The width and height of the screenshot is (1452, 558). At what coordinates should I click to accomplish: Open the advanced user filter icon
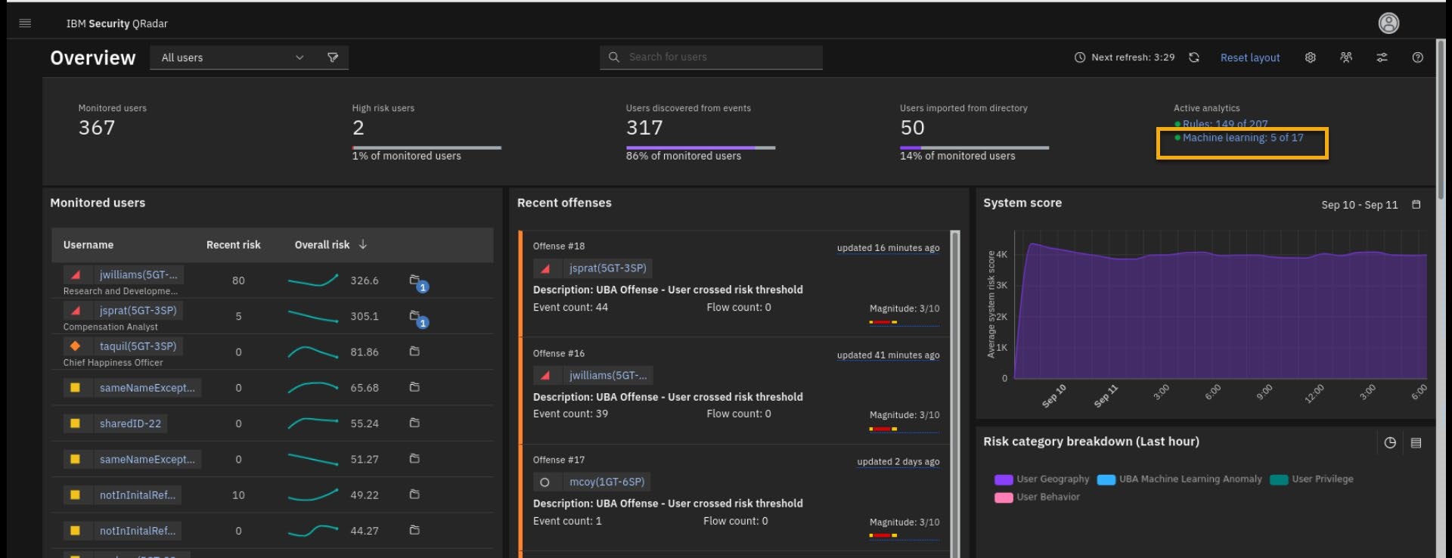pyautogui.click(x=333, y=57)
